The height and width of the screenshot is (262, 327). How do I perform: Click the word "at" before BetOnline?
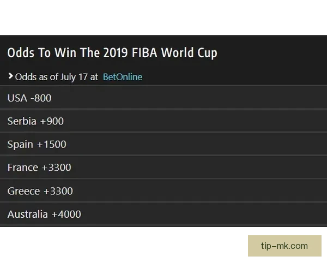94,77
